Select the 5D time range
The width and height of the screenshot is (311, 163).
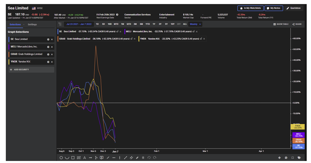click(x=103, y=24)
